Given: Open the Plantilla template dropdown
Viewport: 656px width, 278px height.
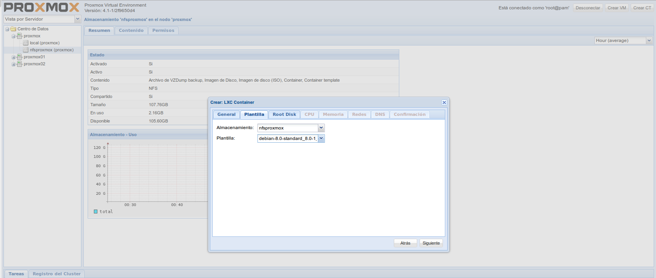Looking at the screenshot, I should [321, 138].
